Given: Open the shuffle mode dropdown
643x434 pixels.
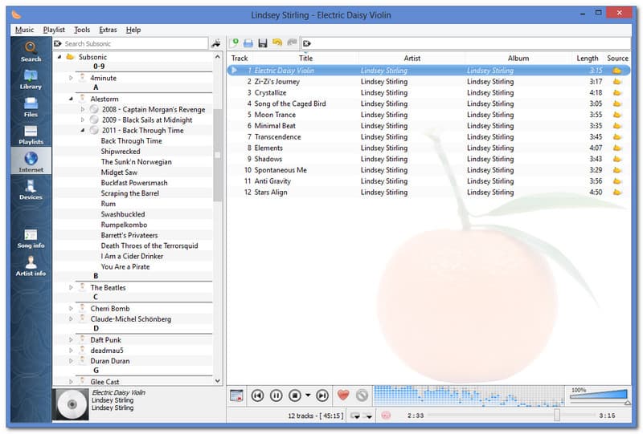Looking at the screenshot, I should [x=368, y=416].
